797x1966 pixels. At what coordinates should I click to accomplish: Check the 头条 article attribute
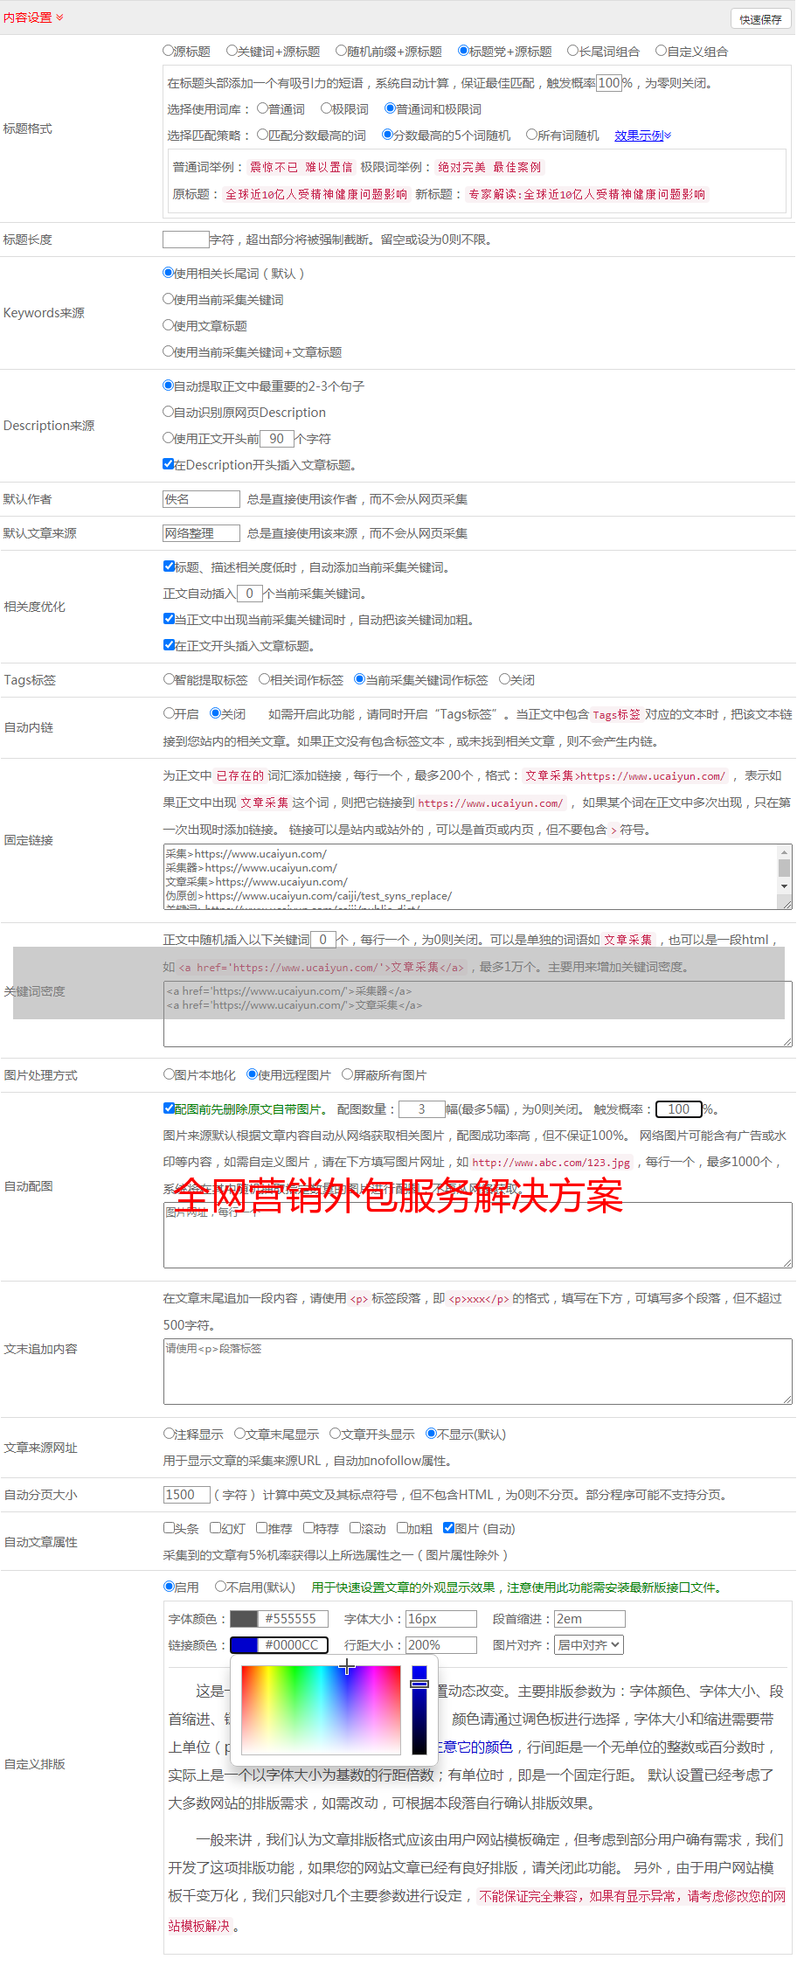click(x=169, y=1528)
